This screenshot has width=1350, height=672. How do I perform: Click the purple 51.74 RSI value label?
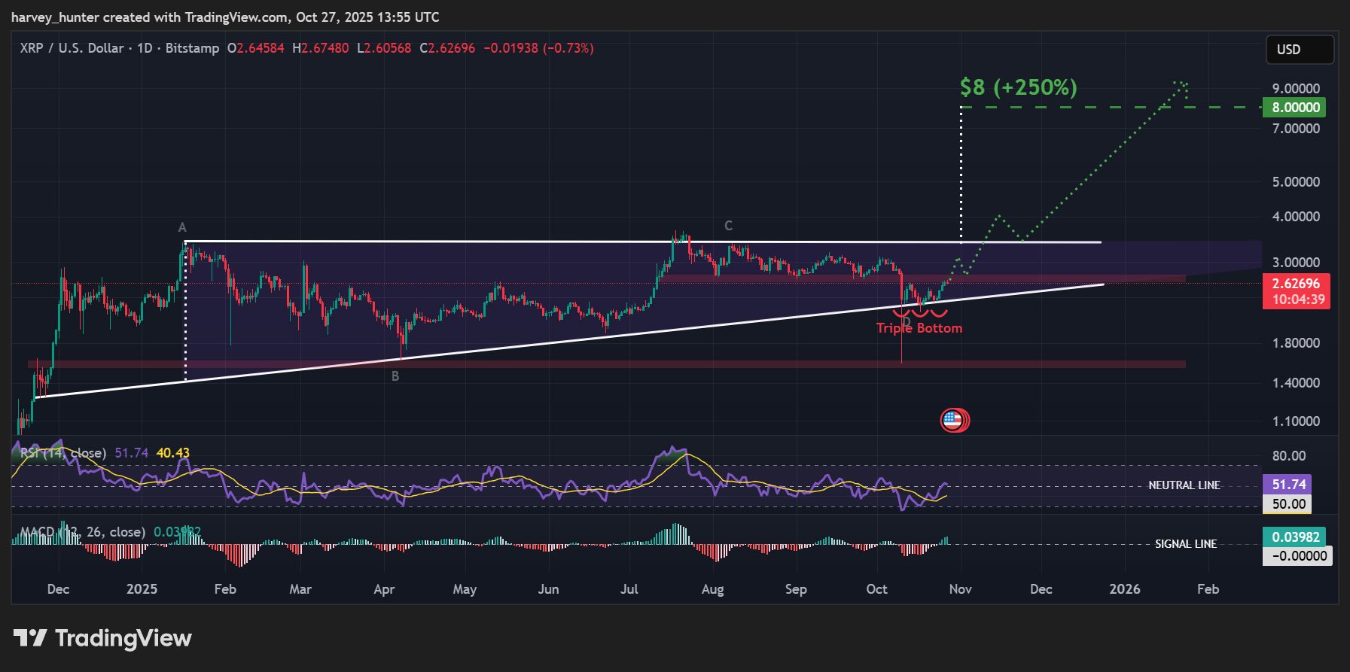tap(1288, 485)
